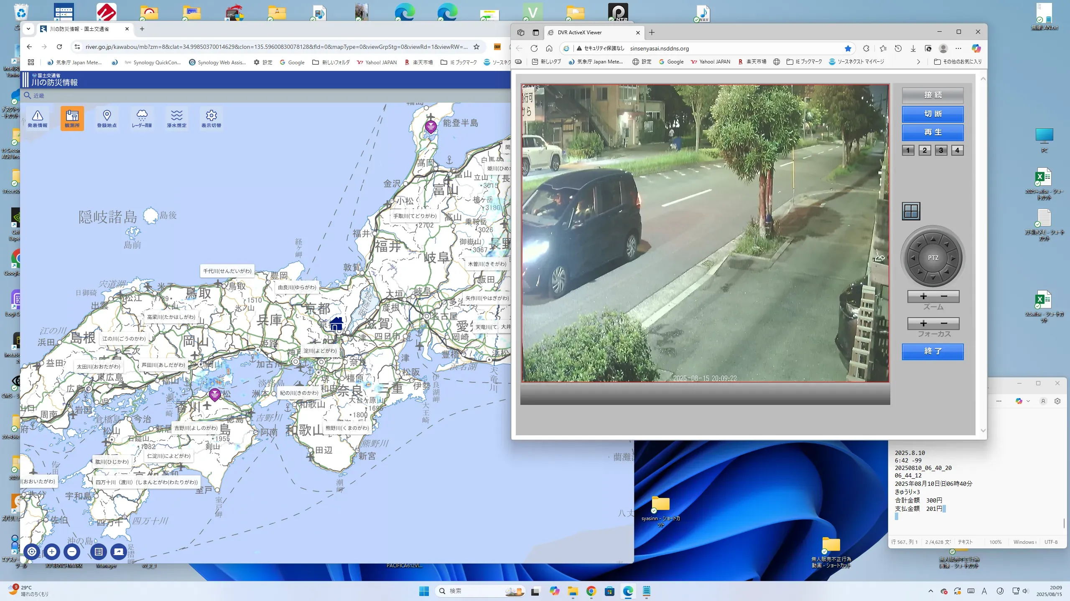Expand the Chrome tab search dropdown
Viewport: 1070px width, 601px height.
28,29
